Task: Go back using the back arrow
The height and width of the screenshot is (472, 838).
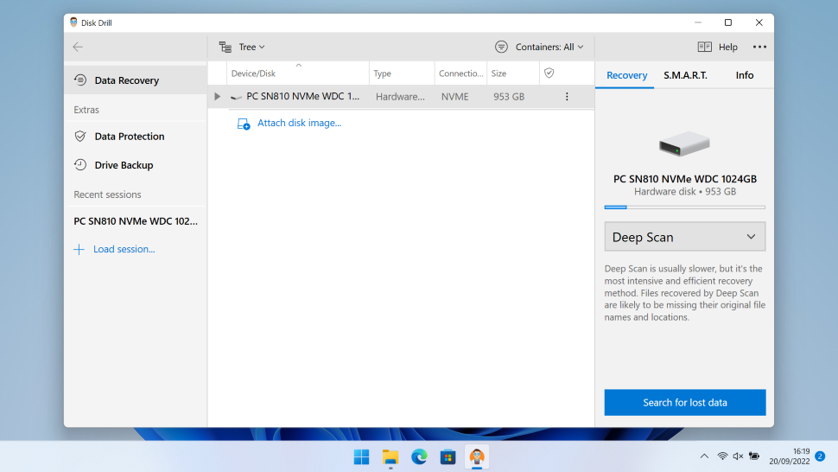Action: point(78,47)
